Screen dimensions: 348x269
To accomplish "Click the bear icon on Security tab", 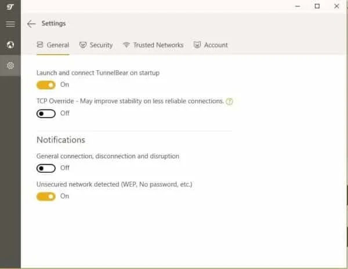I will tap(83, 45).
